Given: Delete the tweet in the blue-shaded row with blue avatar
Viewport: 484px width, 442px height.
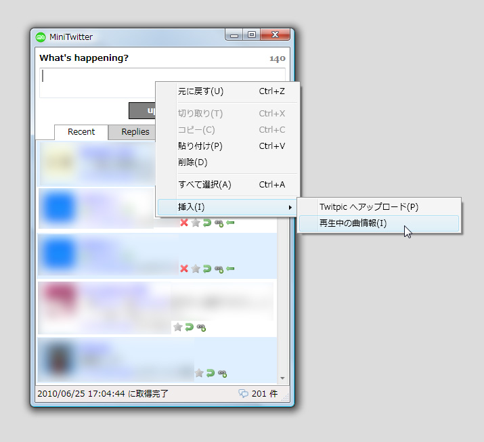Looking at the screenshot, I should 184,269.
